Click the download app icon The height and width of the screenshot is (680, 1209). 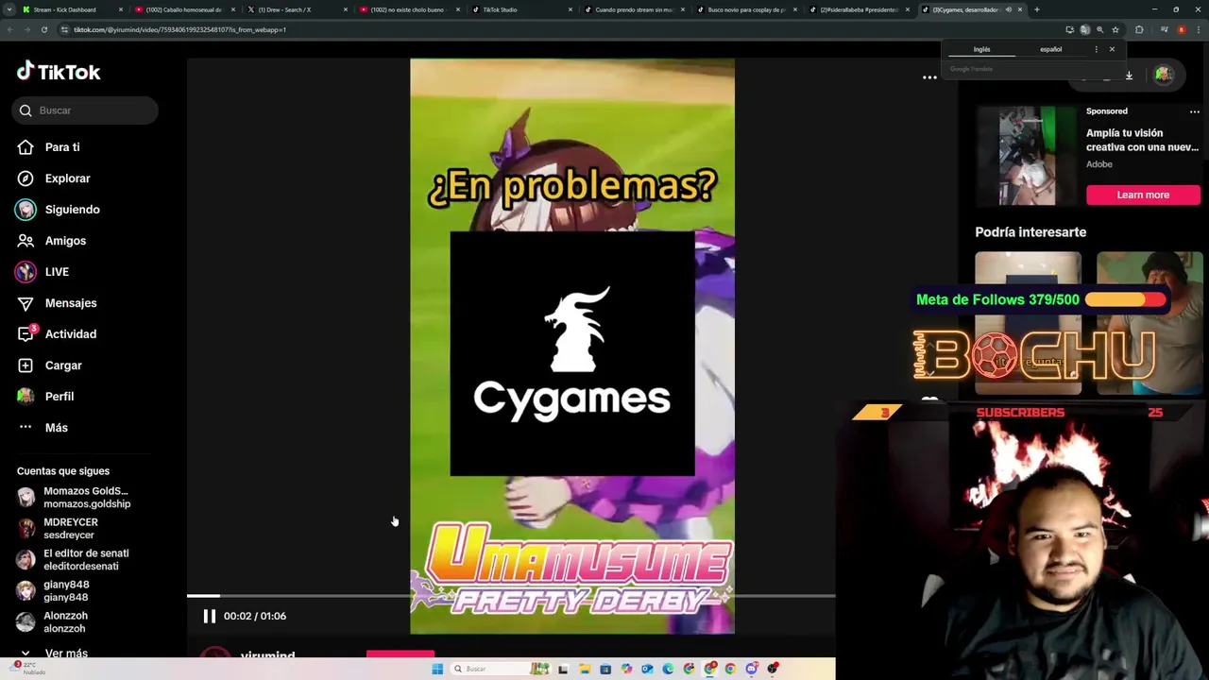[1129, 75]
